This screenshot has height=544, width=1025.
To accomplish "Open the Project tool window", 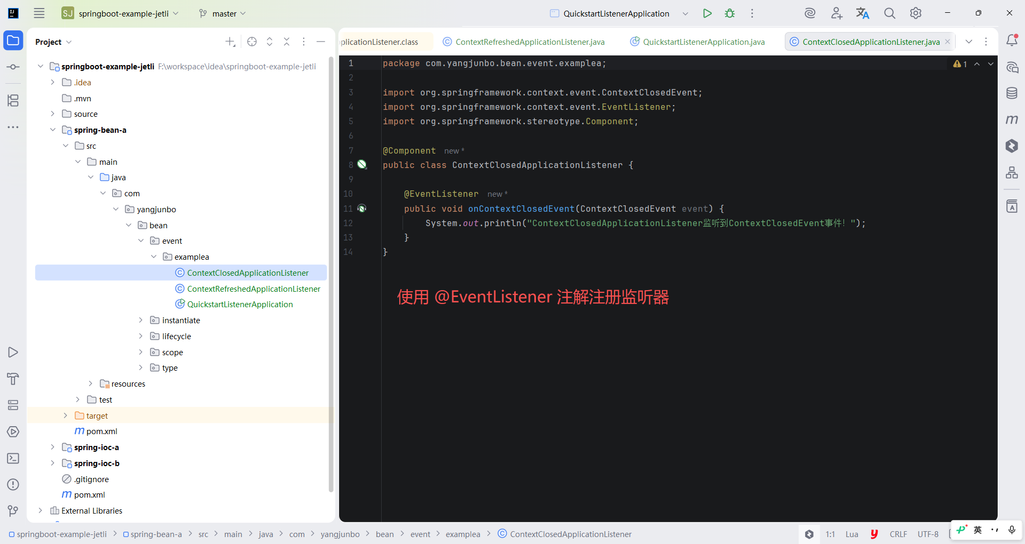I will [13, 41].
